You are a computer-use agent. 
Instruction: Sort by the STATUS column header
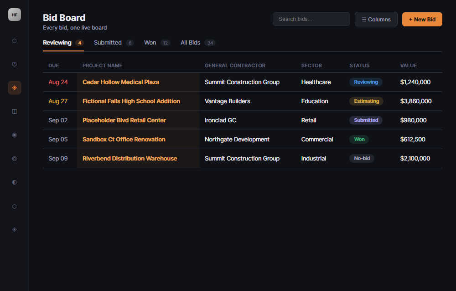(359, 65)
